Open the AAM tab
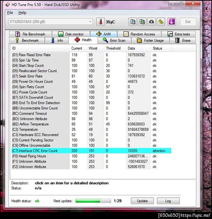 click(x=104, y=34)
